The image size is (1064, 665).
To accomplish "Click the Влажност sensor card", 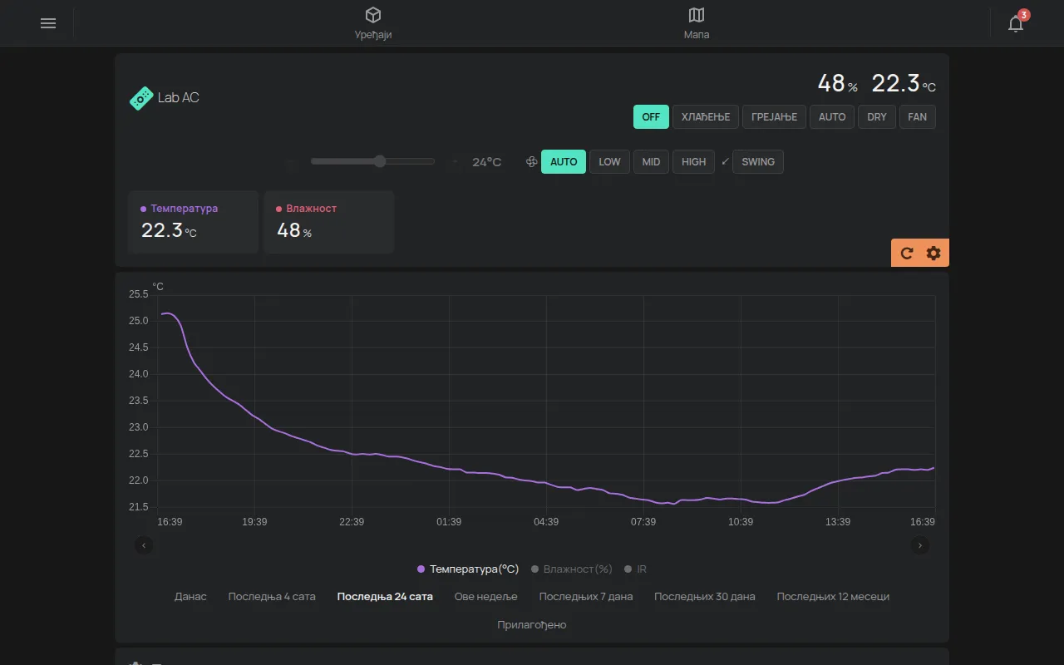I will [329, 222].
